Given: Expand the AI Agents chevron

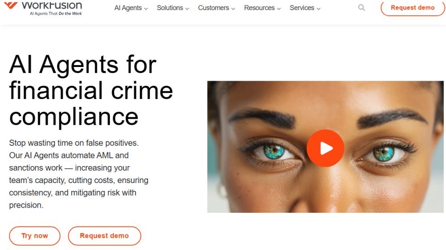Looking at the screenshot, I should (x=146, y=9).
